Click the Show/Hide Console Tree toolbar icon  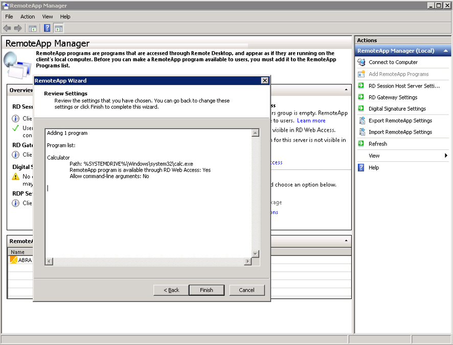(33, 28)
